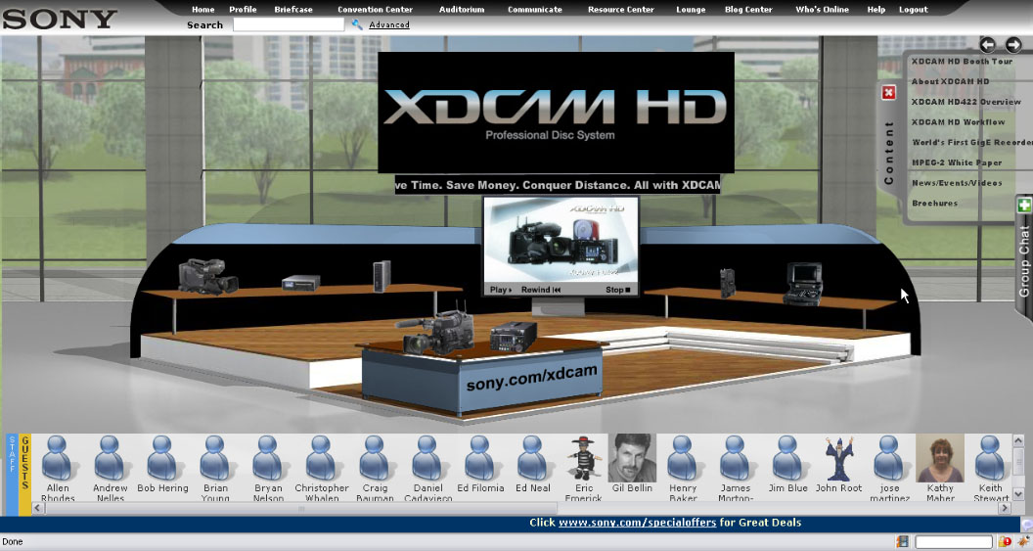Open XDCAM HD422 Overview
1033x551 pixels.
click(x=966, y=102)
